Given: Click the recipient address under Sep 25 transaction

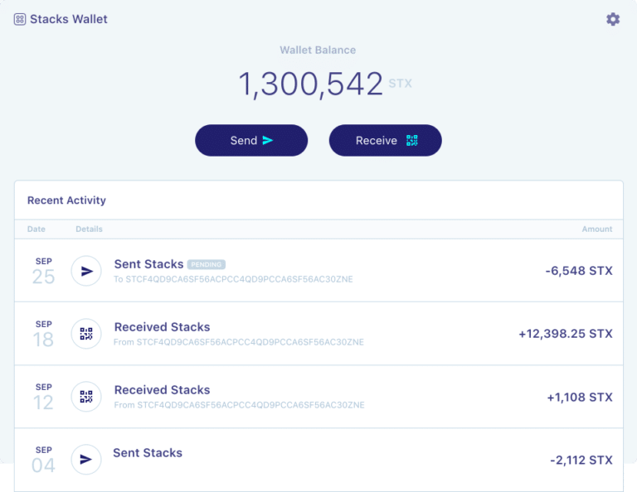Looking at the screenshot, I should pos(233,279).
